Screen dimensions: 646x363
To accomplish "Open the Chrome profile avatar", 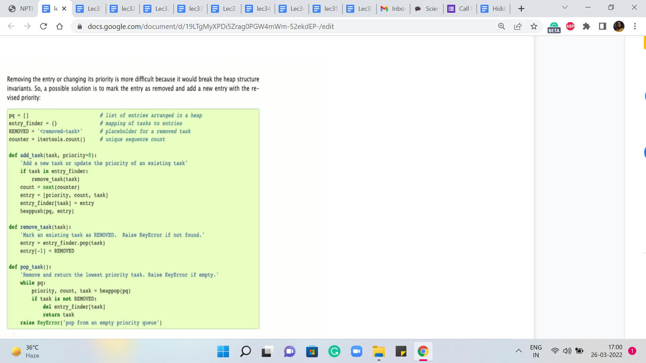I will (619, 26).
